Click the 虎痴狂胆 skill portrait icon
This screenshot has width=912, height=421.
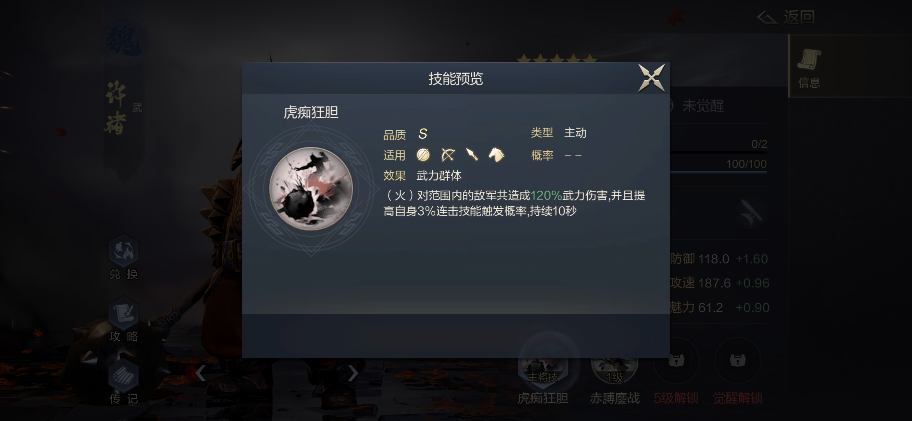(x=311, y=188)
